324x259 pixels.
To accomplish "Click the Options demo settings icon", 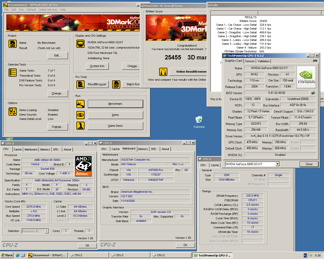I will coord(13,112).
